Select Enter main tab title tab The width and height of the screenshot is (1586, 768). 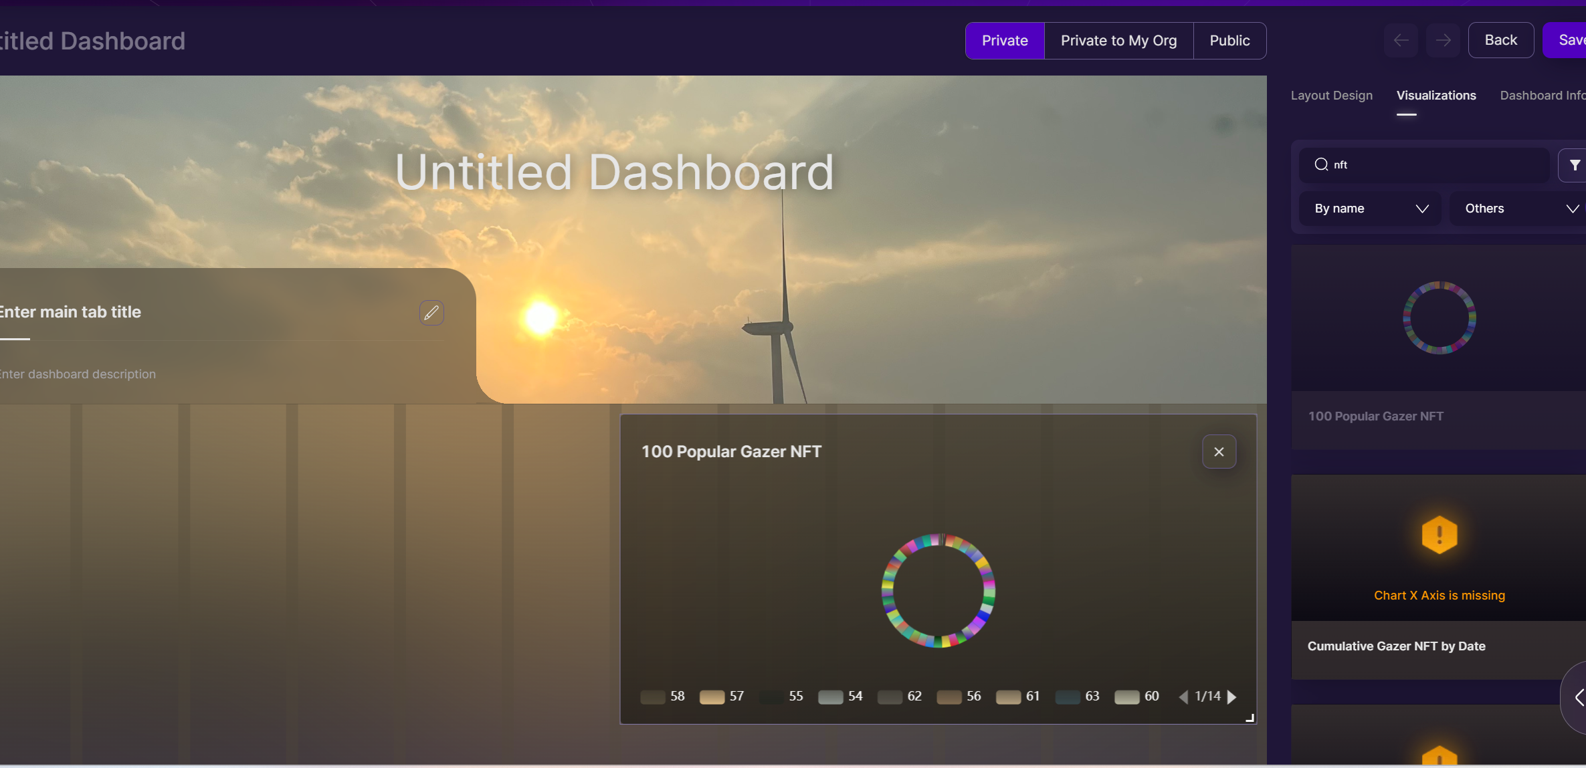tap(70, 312)
